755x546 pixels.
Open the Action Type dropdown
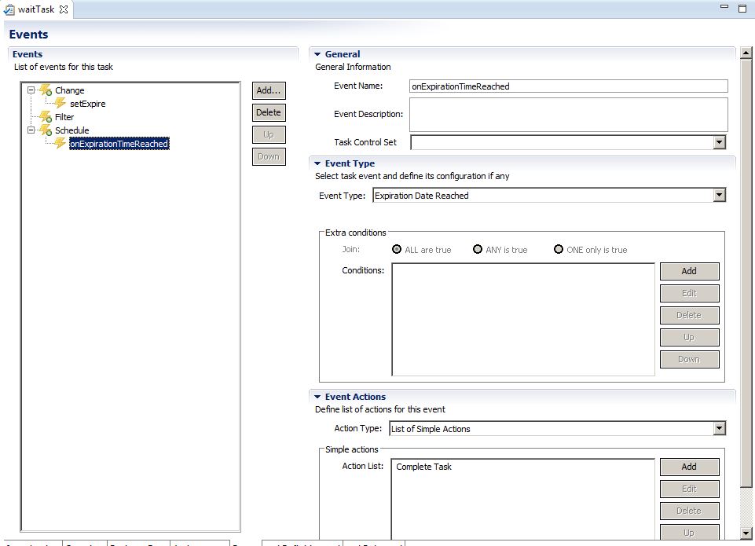click(718, 428)
